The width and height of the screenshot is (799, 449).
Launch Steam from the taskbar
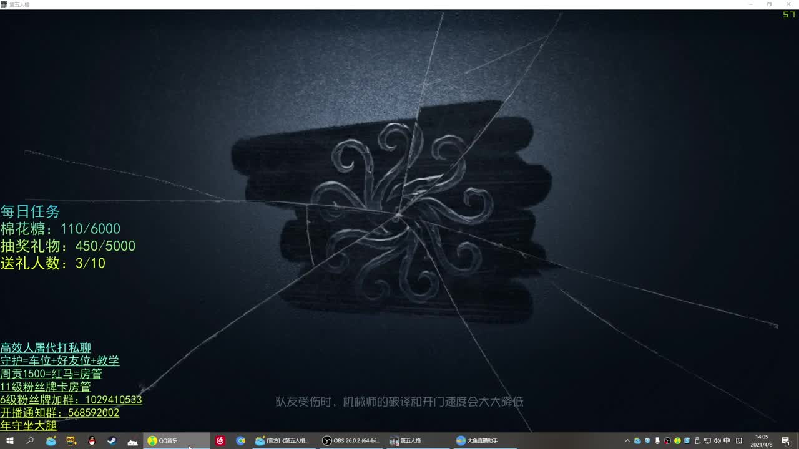(112, 441)
